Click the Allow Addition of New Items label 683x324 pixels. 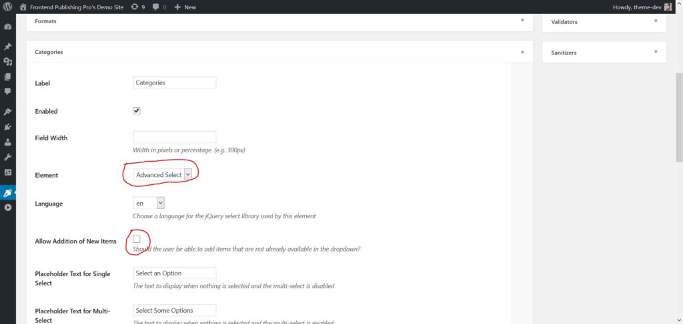point(76,241)
